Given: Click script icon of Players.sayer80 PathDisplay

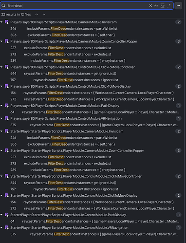Looking at the screenshot, I should pyautogui.click(x=7, y=106).
